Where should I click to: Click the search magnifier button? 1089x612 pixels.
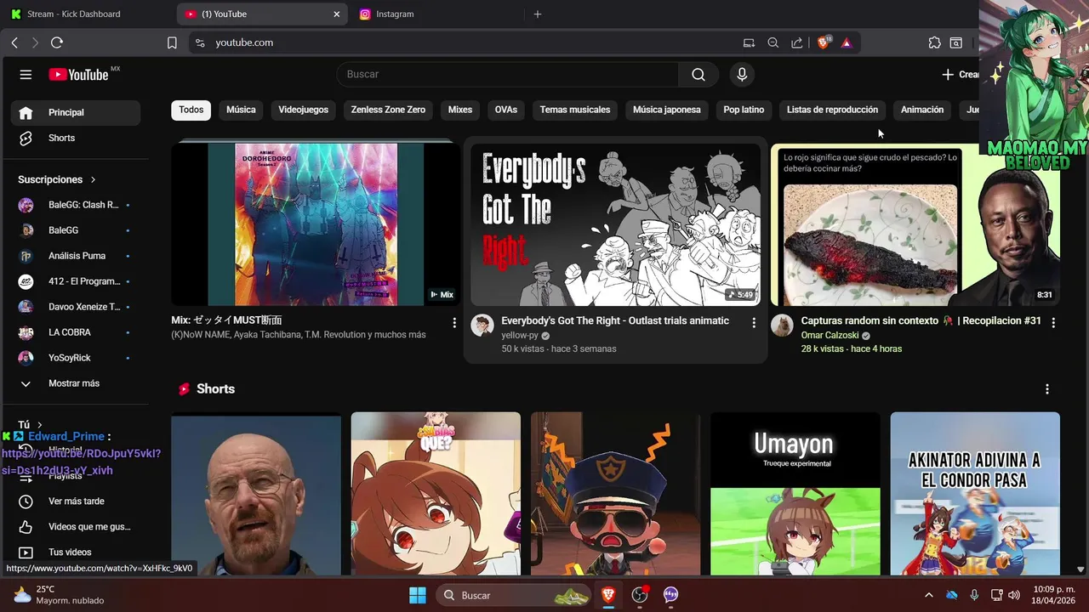[x=698, y=75]
